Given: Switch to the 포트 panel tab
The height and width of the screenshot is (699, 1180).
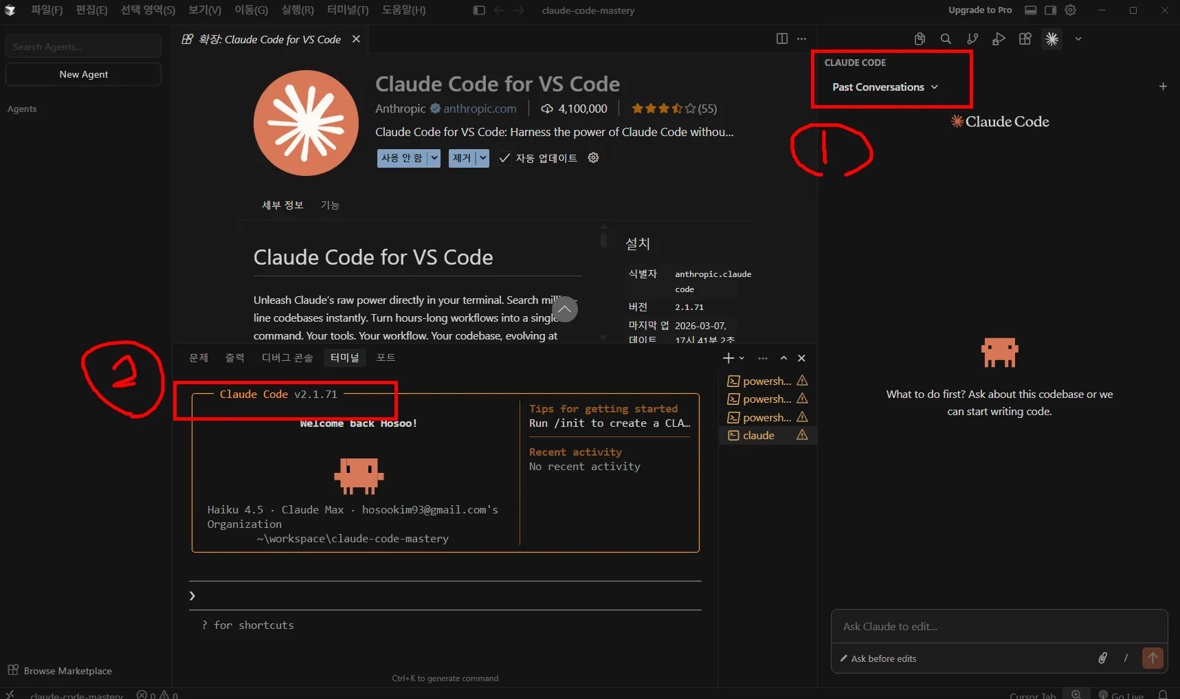Looking at the screenshot, I should (386, 357).
